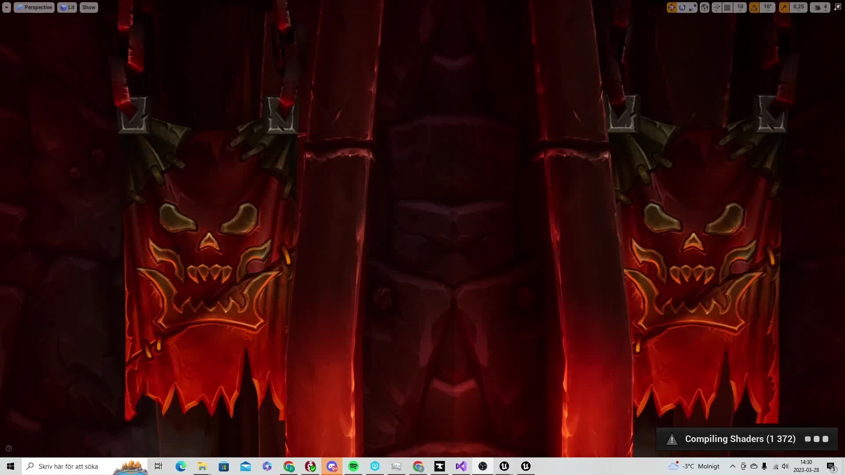Select the scale gizmo tool

[693, 7]
